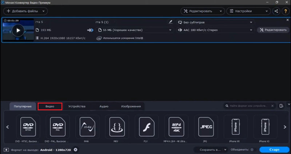Open help via question mark icon
Screen dimensions: 291x154
point(286,11)
